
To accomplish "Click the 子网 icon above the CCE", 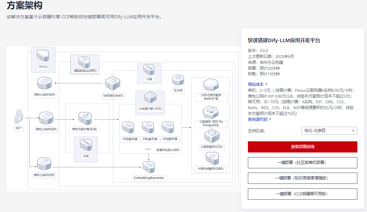I will pos(149,70).
